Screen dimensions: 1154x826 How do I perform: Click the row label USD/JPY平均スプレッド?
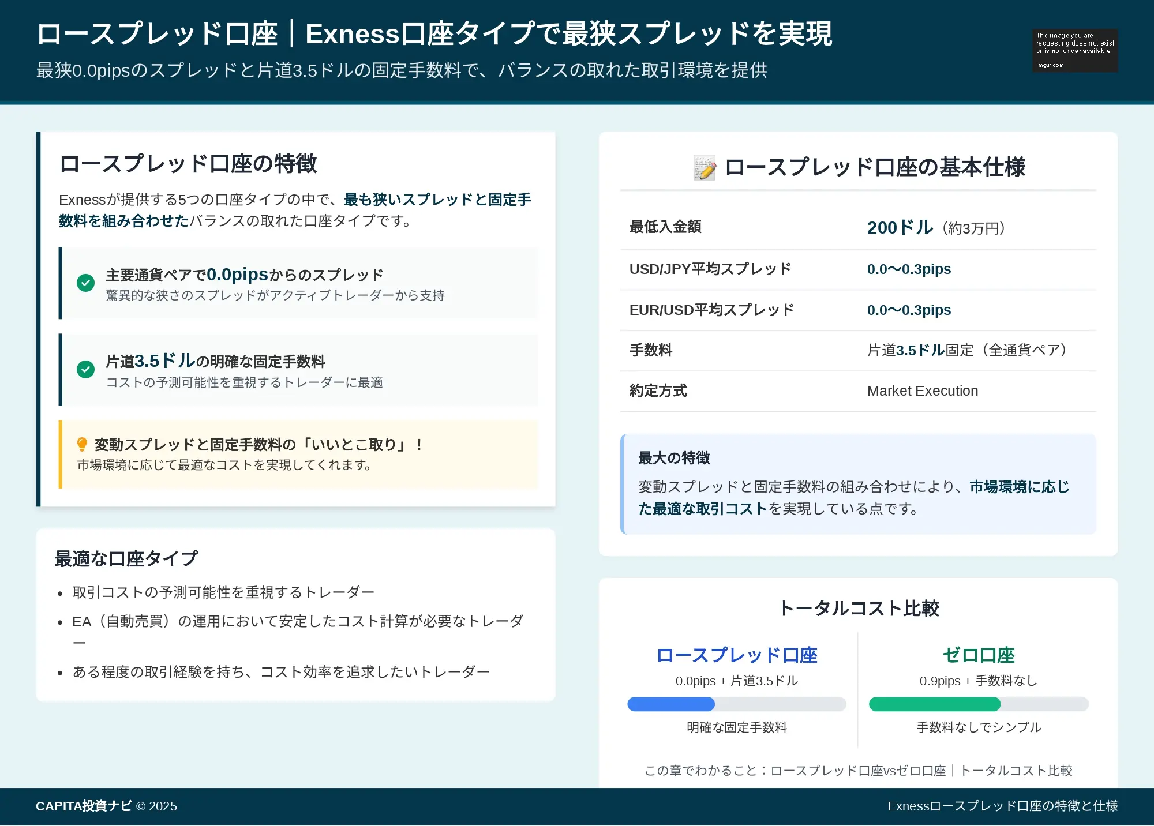coord(710,269)
